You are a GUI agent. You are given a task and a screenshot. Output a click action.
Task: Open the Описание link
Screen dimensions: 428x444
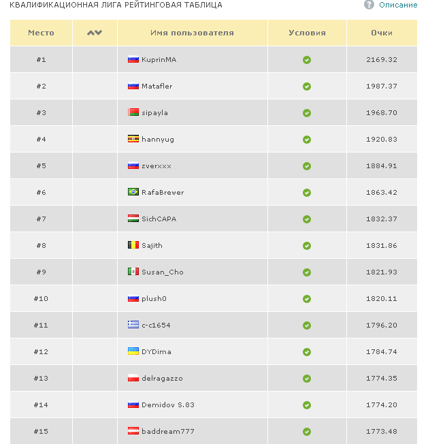(x=398, y=5)
